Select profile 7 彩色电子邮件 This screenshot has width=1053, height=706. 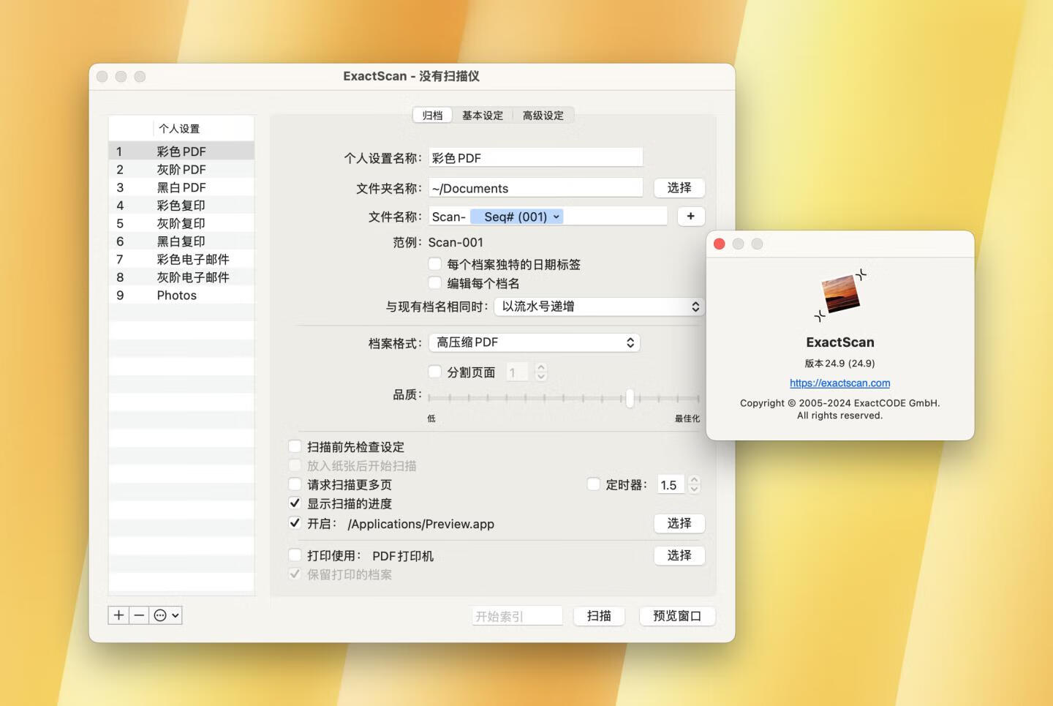coord(181,259)
